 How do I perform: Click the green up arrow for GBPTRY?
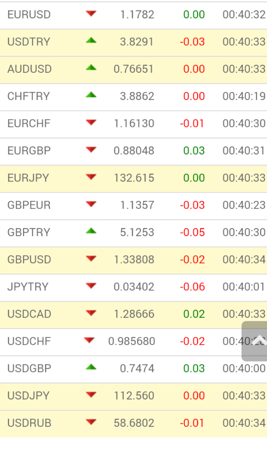point(91,231)
